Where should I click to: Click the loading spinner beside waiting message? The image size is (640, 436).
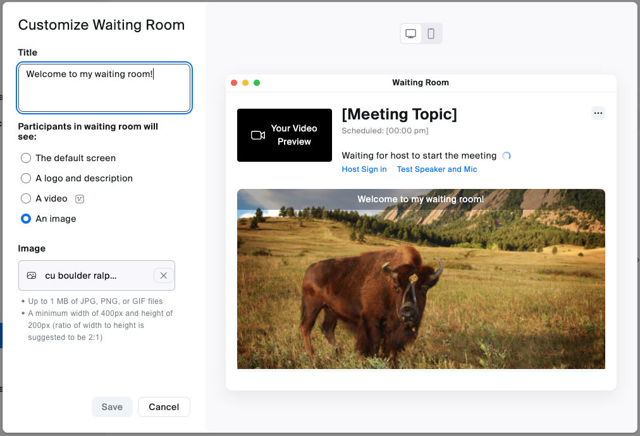tap(506, 156)
